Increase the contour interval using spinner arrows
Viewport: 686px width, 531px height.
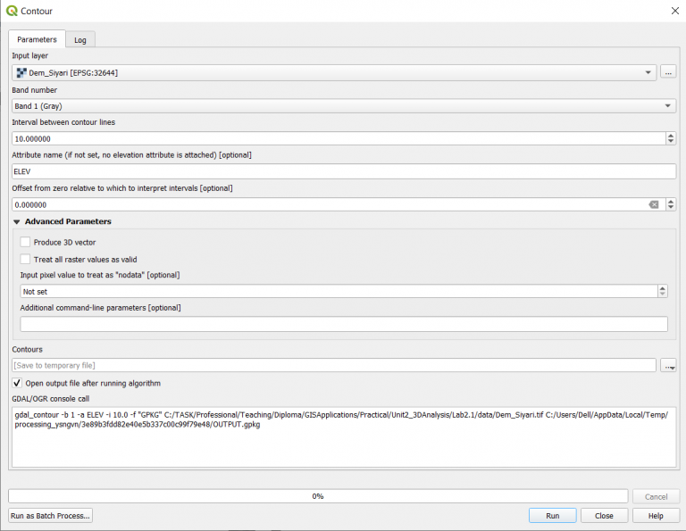(x=671, y=136)
